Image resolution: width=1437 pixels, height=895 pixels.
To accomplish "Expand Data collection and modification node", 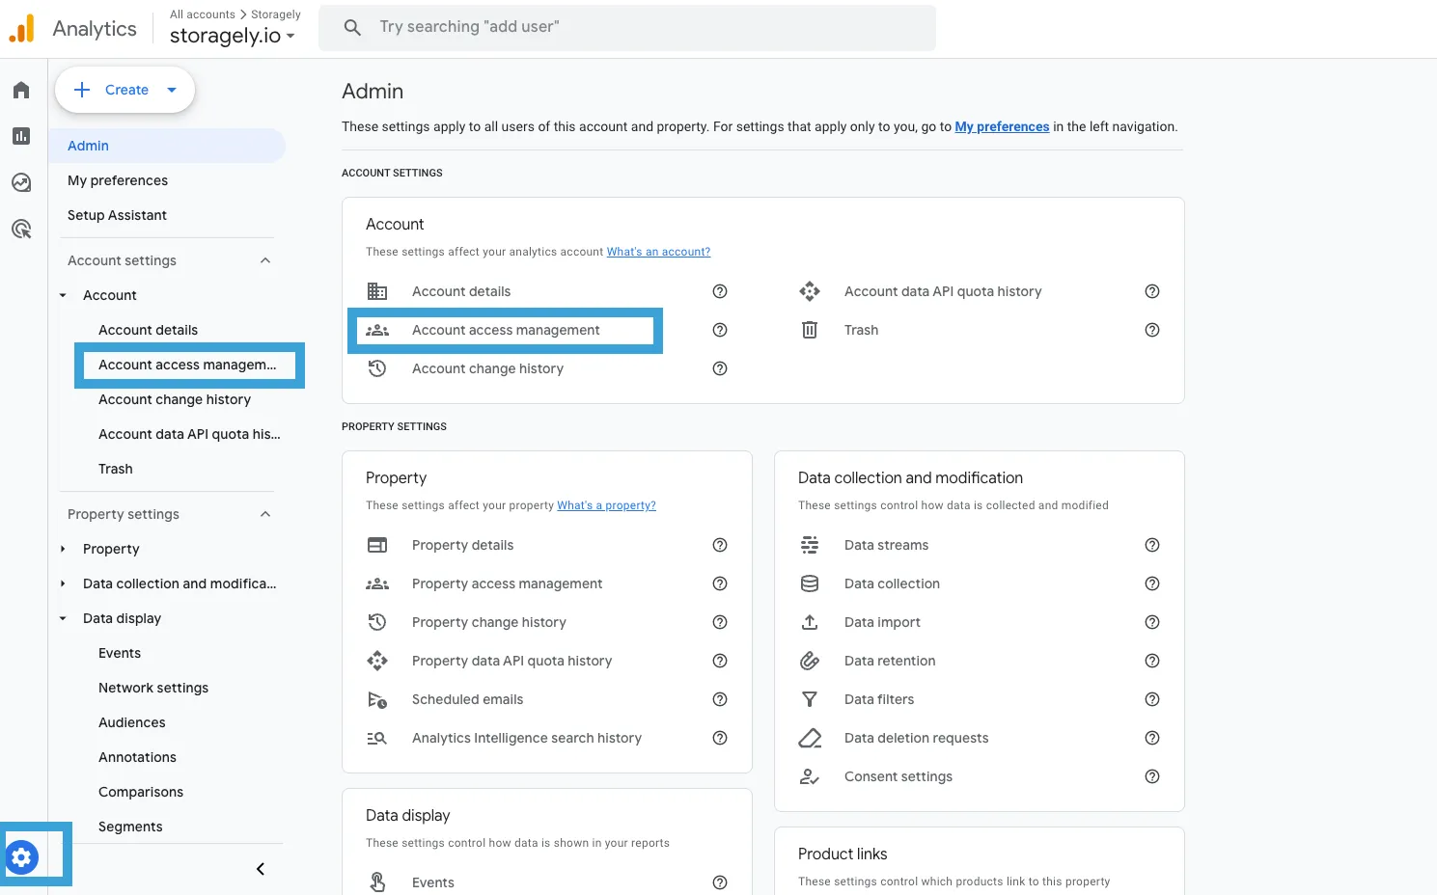I will (x=63, y=583).
